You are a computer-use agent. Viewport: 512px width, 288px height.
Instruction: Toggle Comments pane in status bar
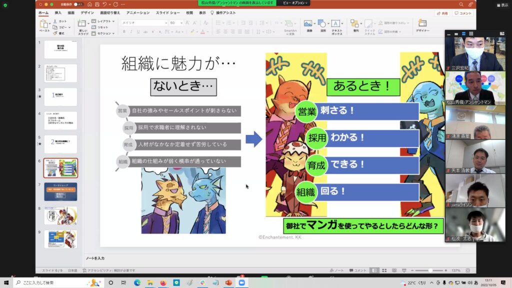[x=358, y=270]
